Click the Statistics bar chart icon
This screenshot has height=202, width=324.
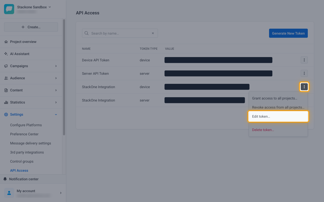(x=6, y=102)
